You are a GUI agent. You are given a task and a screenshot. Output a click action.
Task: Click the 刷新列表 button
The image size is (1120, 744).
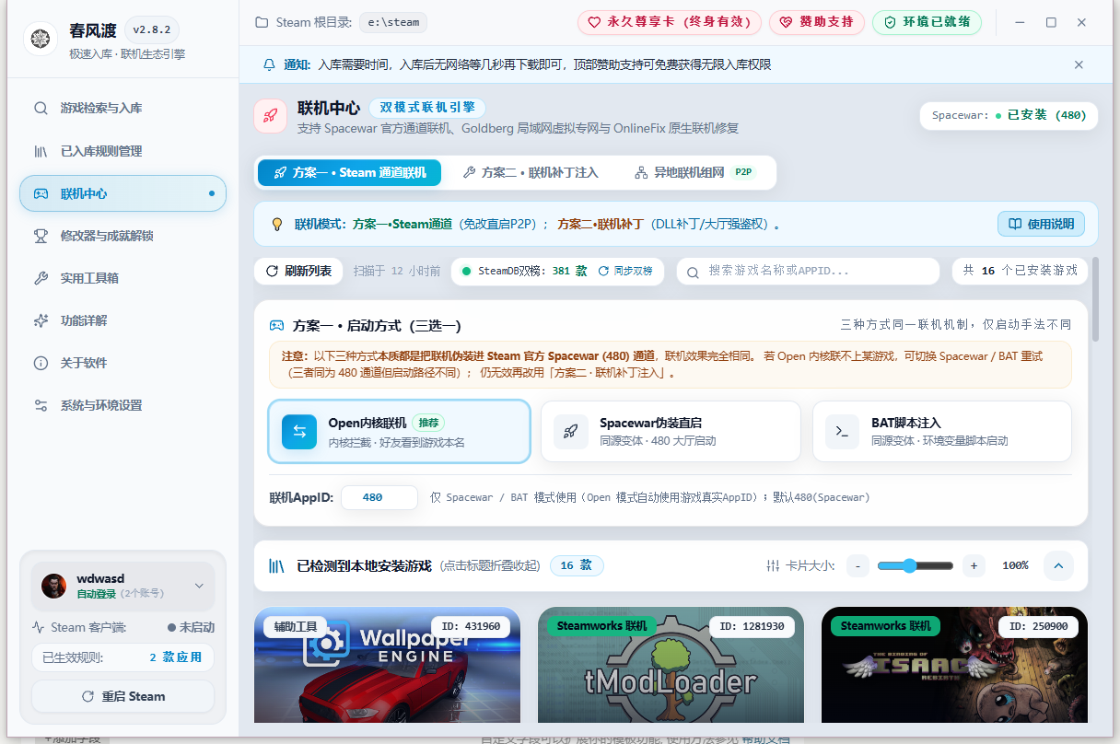[298, 271]
